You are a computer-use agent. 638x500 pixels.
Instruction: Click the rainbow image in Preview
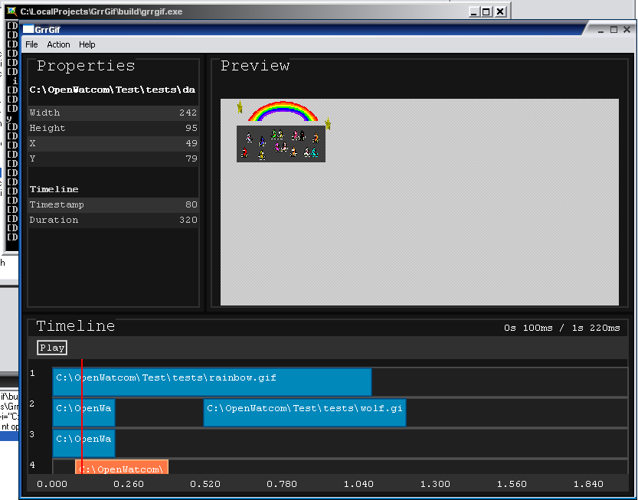point(283,113)
